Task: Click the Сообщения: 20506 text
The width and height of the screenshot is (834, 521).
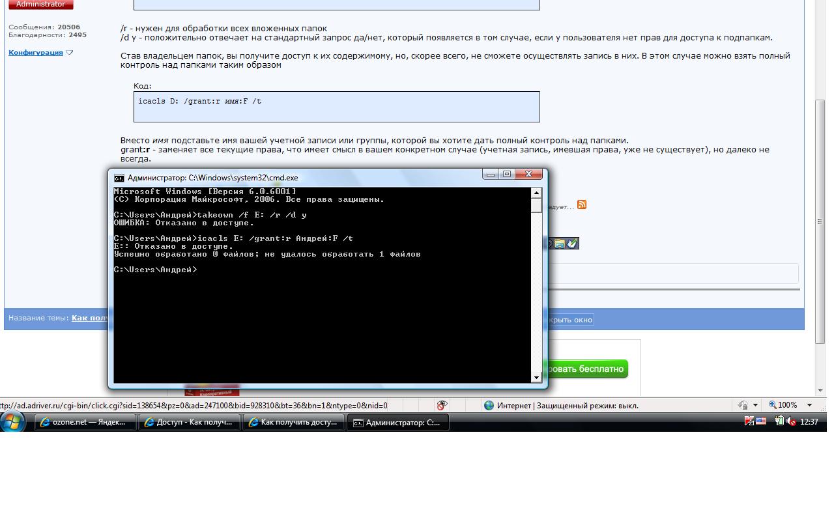Action: click(44, 27)
